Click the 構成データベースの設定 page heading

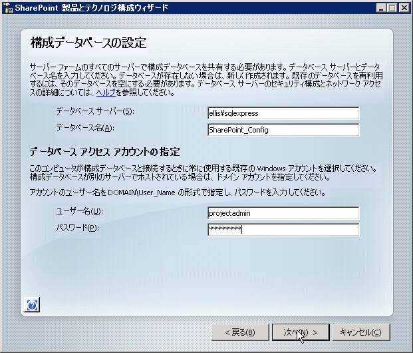point(88,43)
